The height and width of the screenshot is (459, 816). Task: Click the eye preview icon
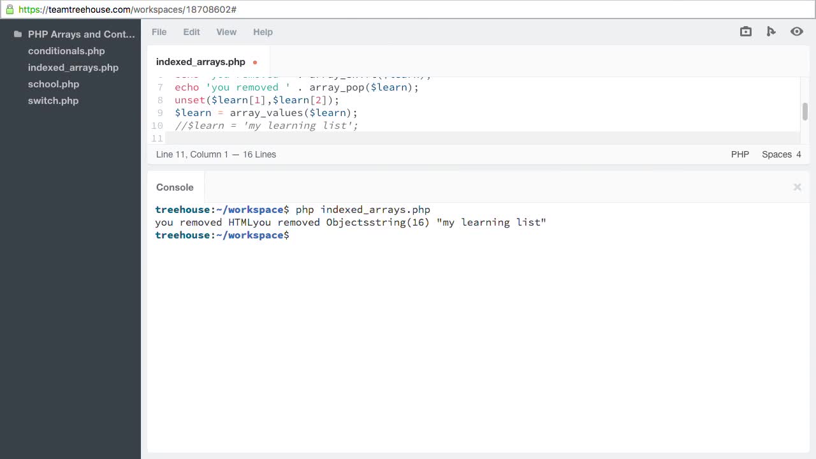pos(797,32)
